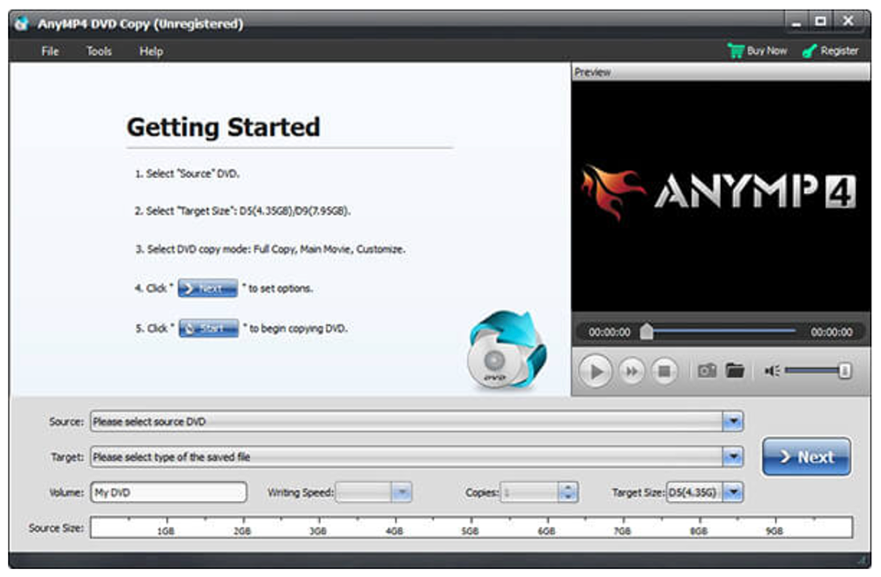Image resolution: width=881 pixels, height=577 pixels.
Task: Open the Target Size dropdown
Action: 733,492
